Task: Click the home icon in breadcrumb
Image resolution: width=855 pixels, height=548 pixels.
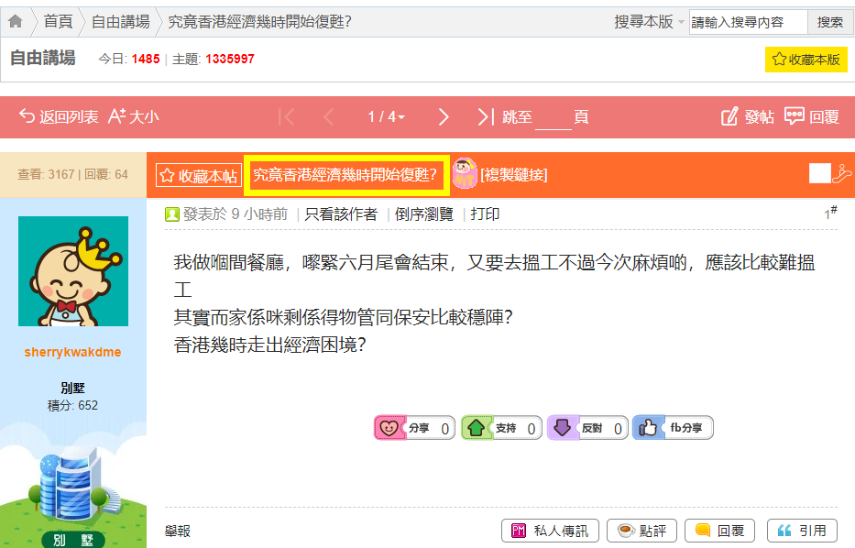Action: click(x=16, y=21)
